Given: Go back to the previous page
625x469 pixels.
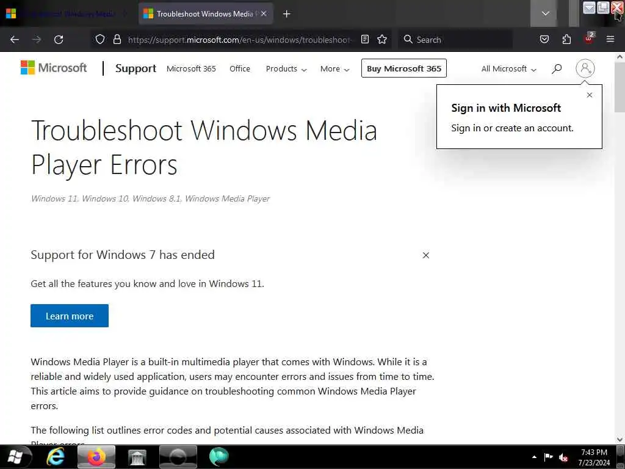Looking at the screenshot, I should pos(15,40).
